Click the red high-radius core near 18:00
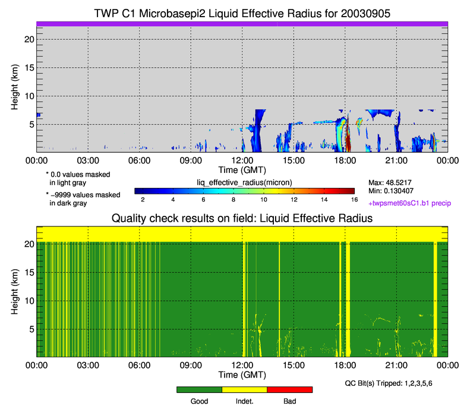This screenshot has height=409, width=467. tap(349, 144)
